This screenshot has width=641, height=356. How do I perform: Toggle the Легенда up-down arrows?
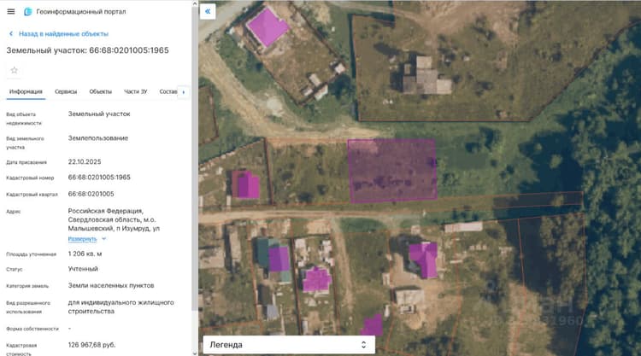pos(363,345)
